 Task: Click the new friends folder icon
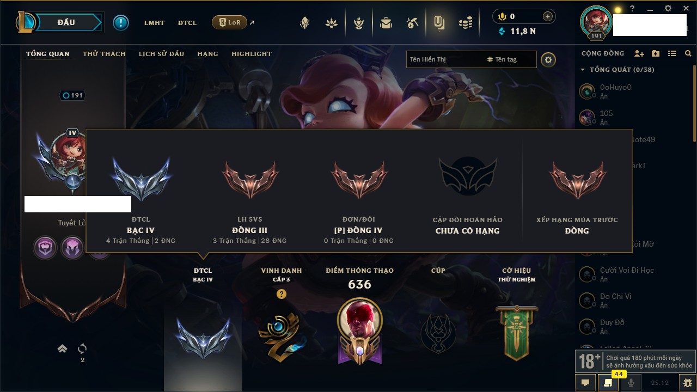656,53
